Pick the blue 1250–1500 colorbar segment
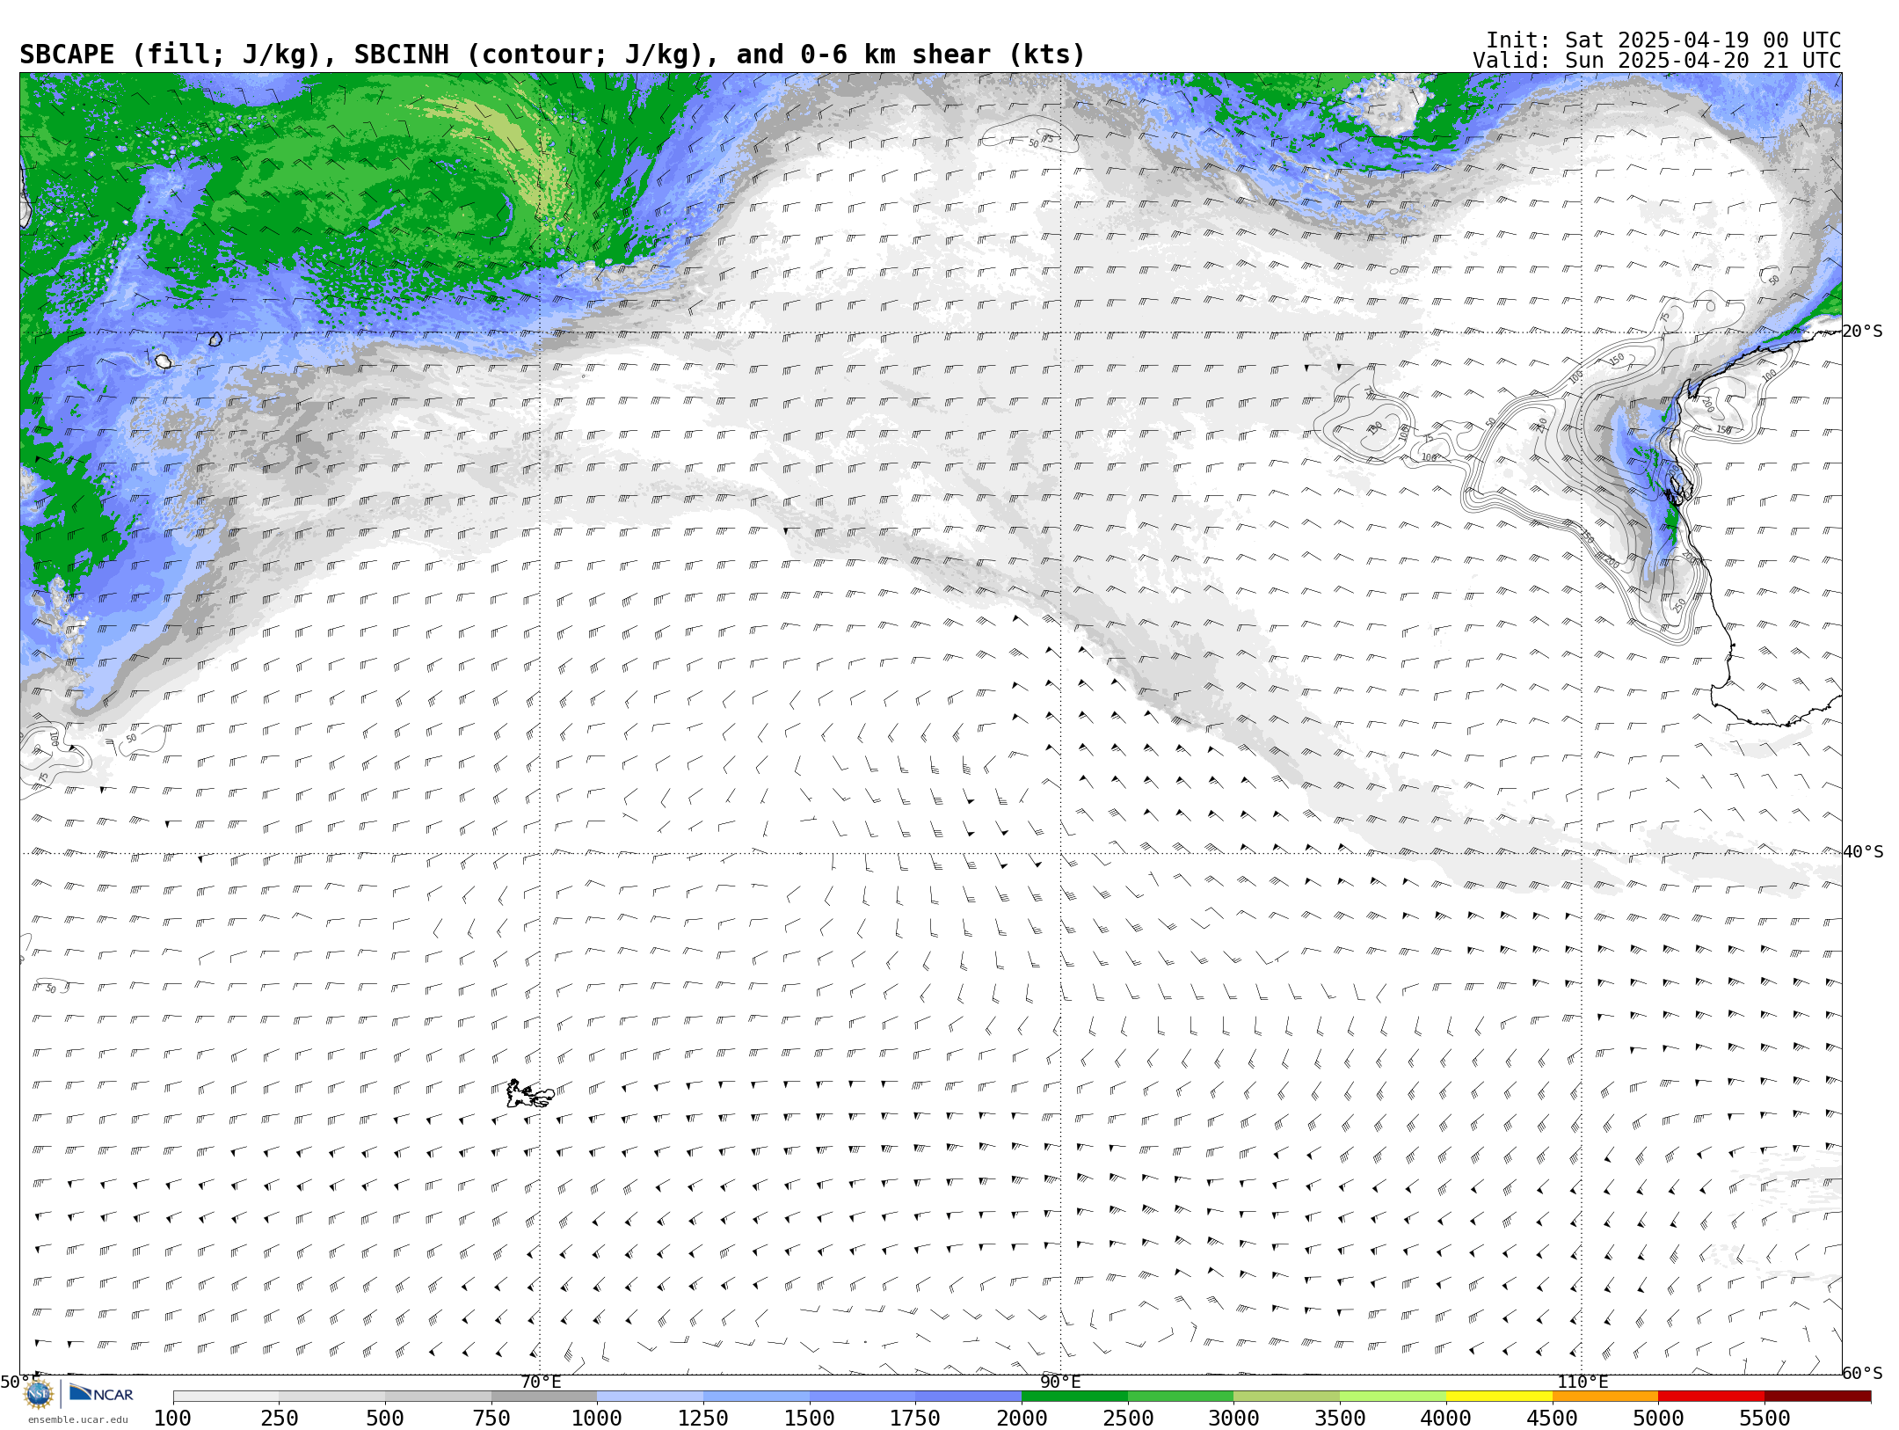This screenshot has width=1899, height=1430. [756, 1397]
